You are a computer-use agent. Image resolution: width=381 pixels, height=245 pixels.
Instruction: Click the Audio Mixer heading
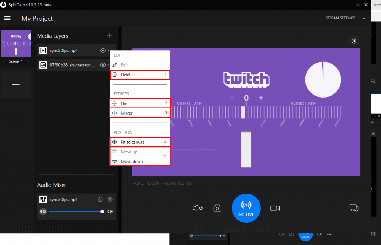51,185
